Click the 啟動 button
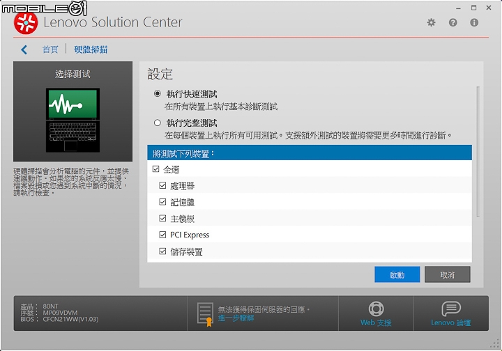Viewport: 502px width, 351px height. point(397,274)
